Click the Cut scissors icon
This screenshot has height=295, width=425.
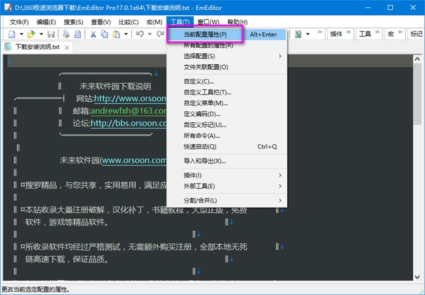coord(93,35)
